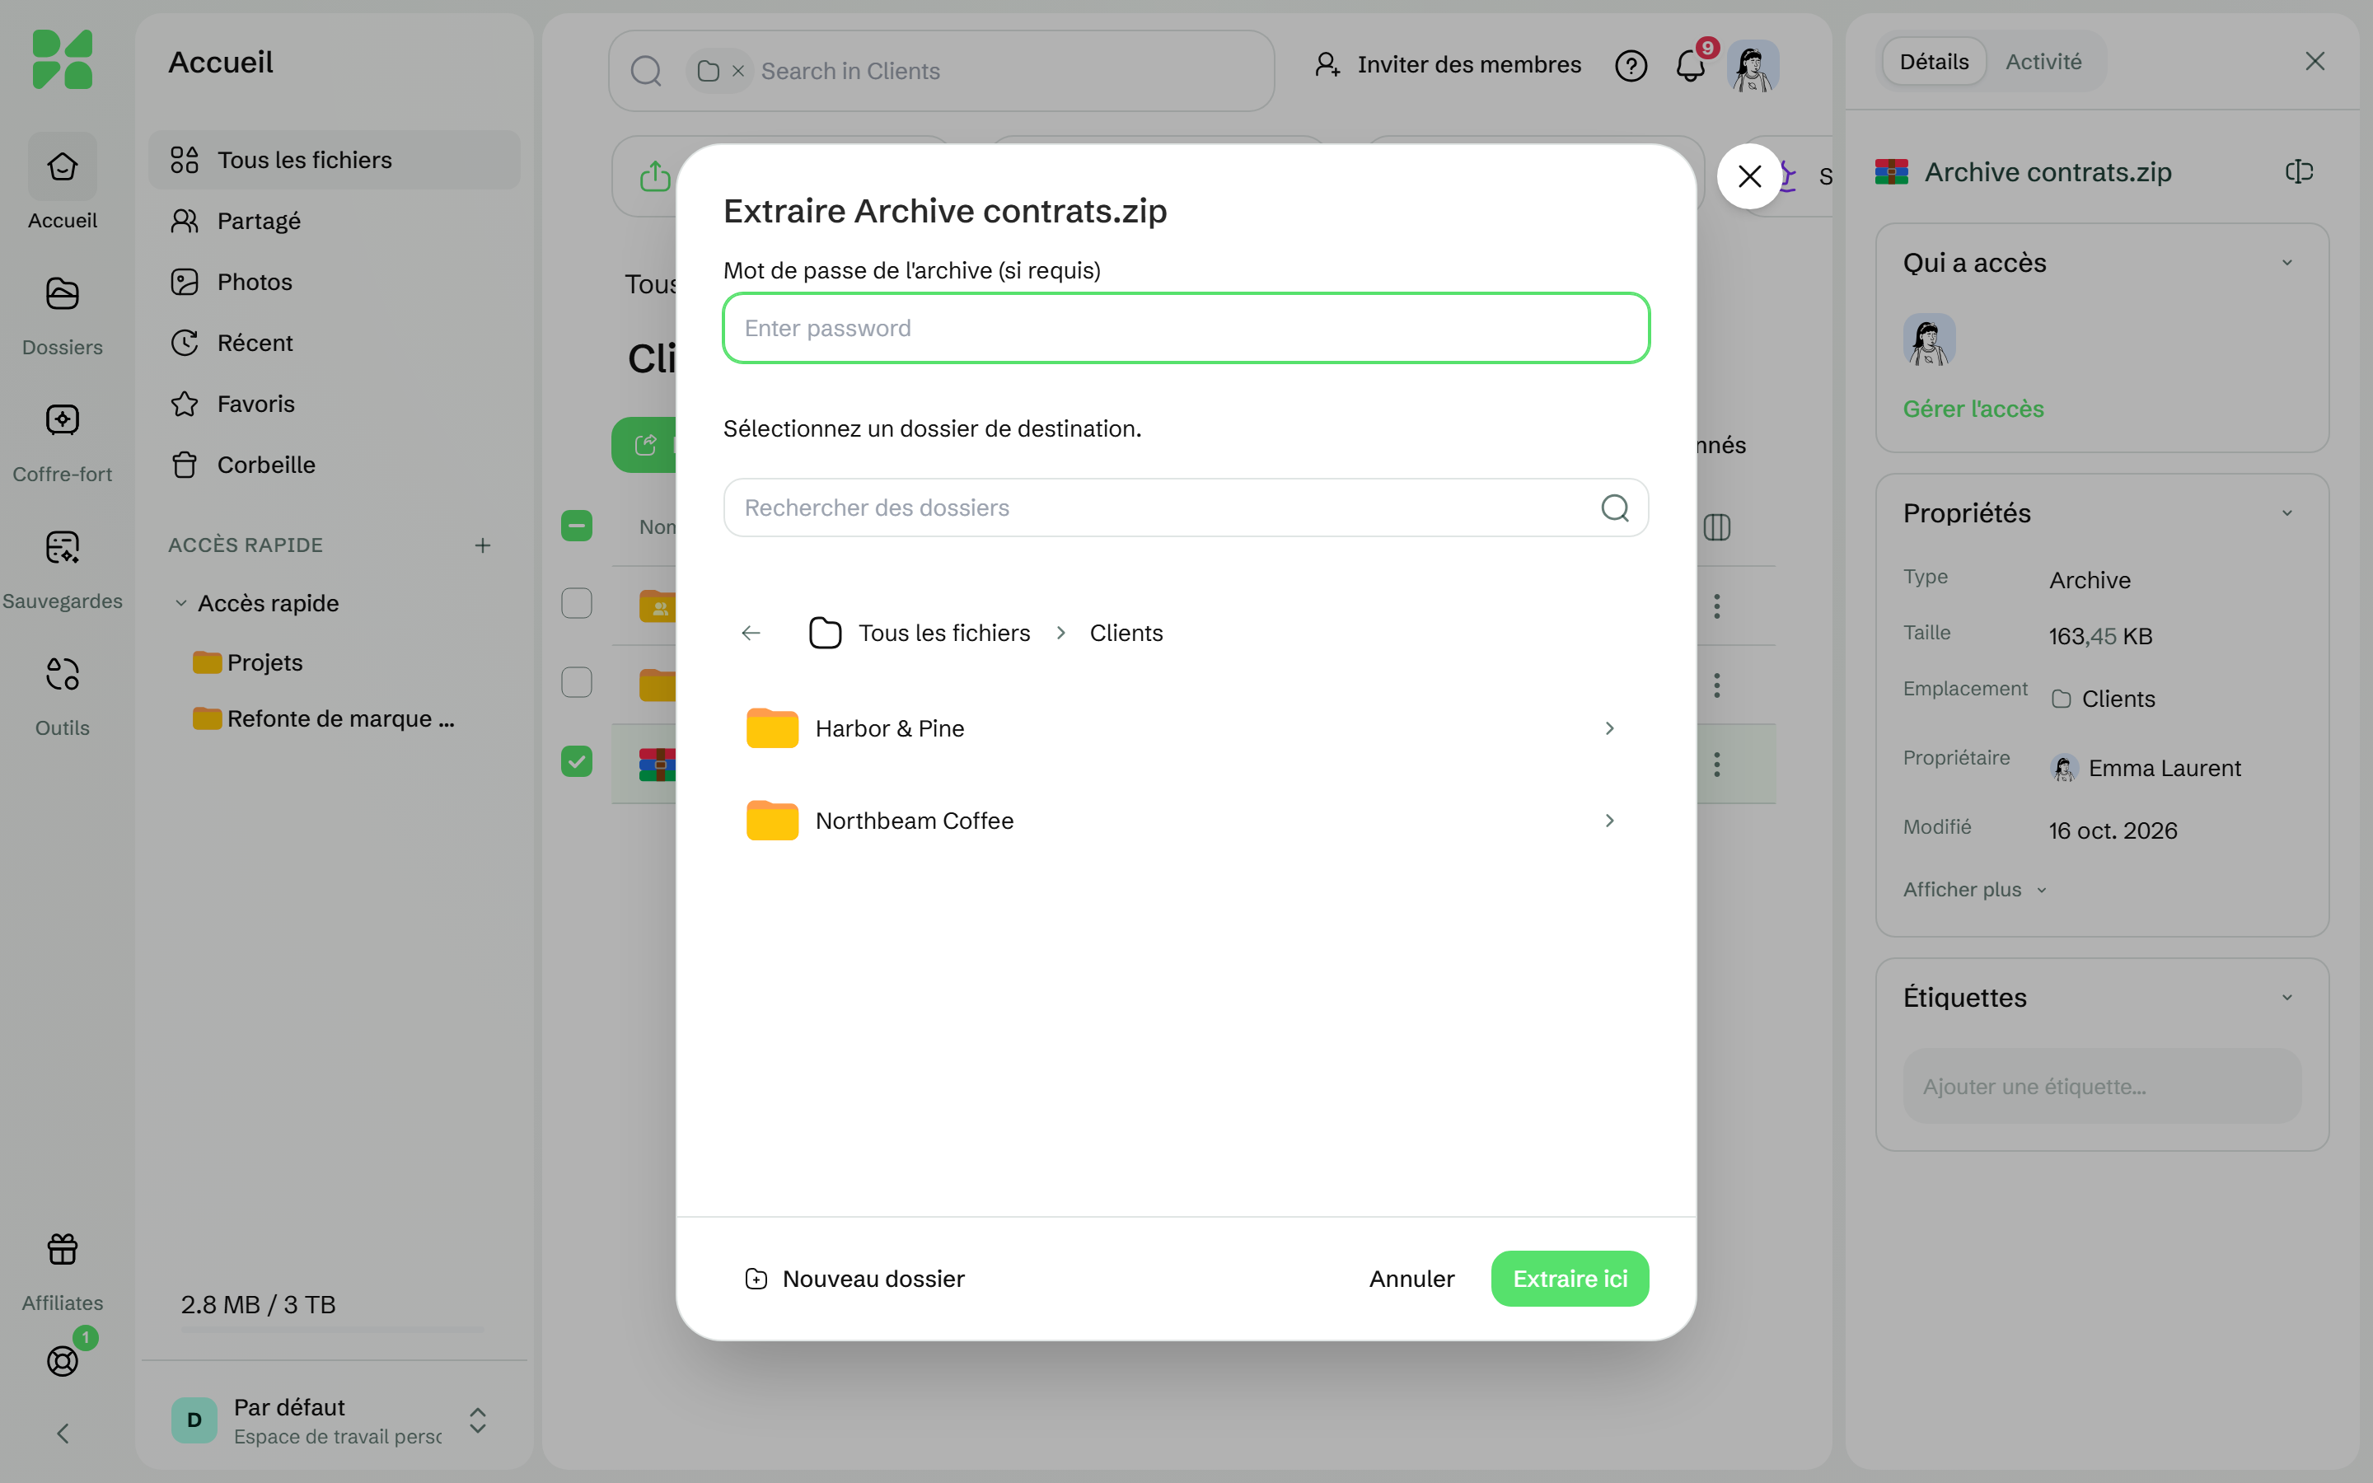The width and height of the screenshot is (2373, 1483).
Task: Open the Sauvegardes backups icon
Action: [x=62, y=547]
